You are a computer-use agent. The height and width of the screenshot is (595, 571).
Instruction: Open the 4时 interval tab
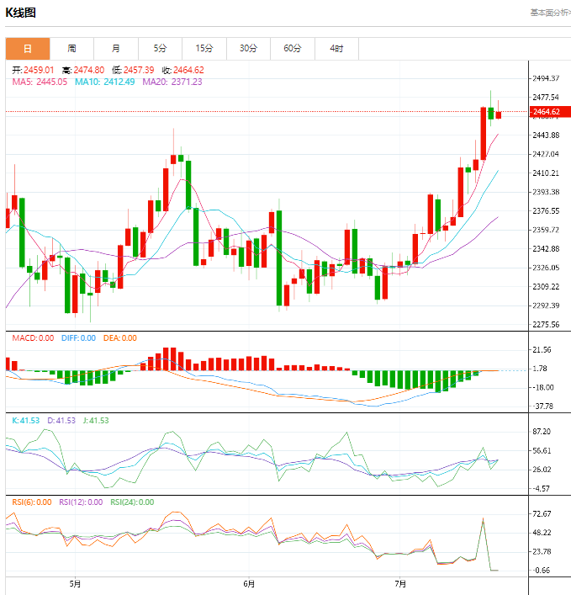tap(336, 49)
